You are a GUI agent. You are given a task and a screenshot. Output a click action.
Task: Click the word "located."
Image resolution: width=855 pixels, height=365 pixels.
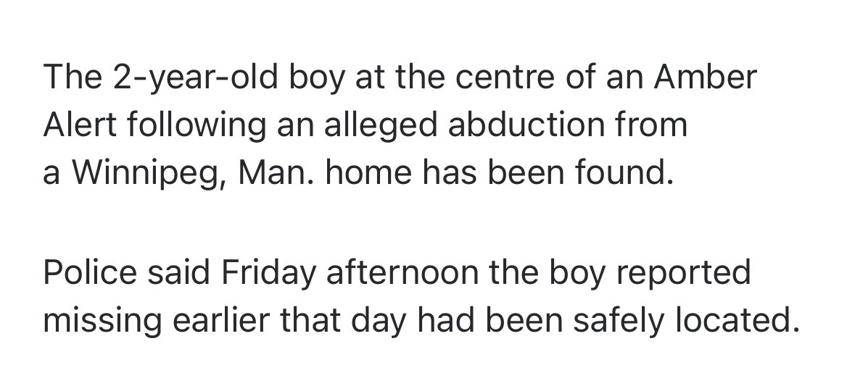pos(735,321)
